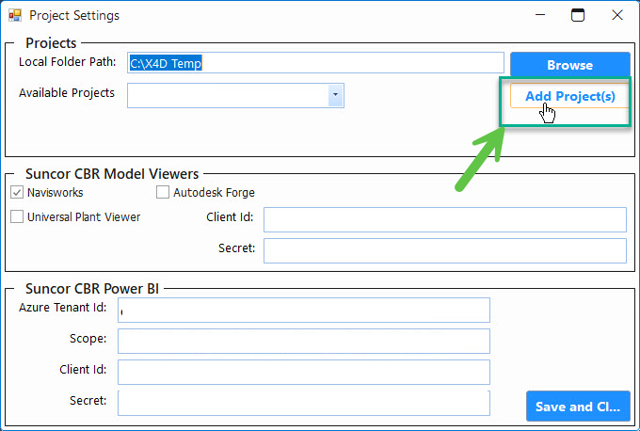
Task: Select the Scope input field
Action: 303,341
